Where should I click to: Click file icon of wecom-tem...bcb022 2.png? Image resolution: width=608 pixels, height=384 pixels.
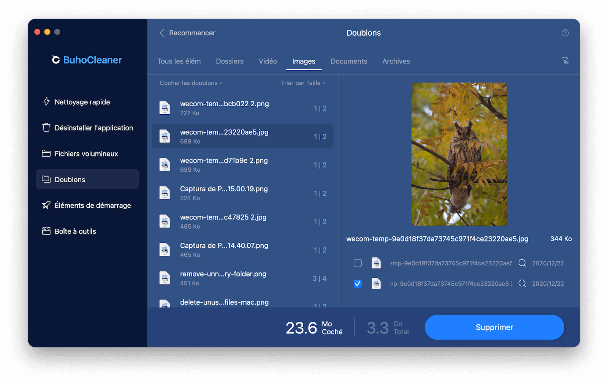coord(165,108)
